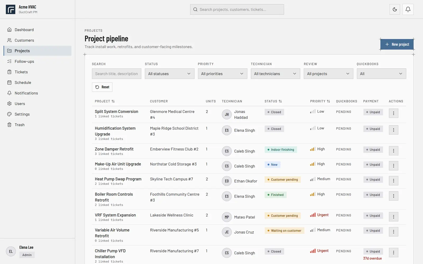The height and width of the screenshot is (264, 423).
Task: Open actions menu for Chiller Pump VFD Installation
Action: coord(393,253)
